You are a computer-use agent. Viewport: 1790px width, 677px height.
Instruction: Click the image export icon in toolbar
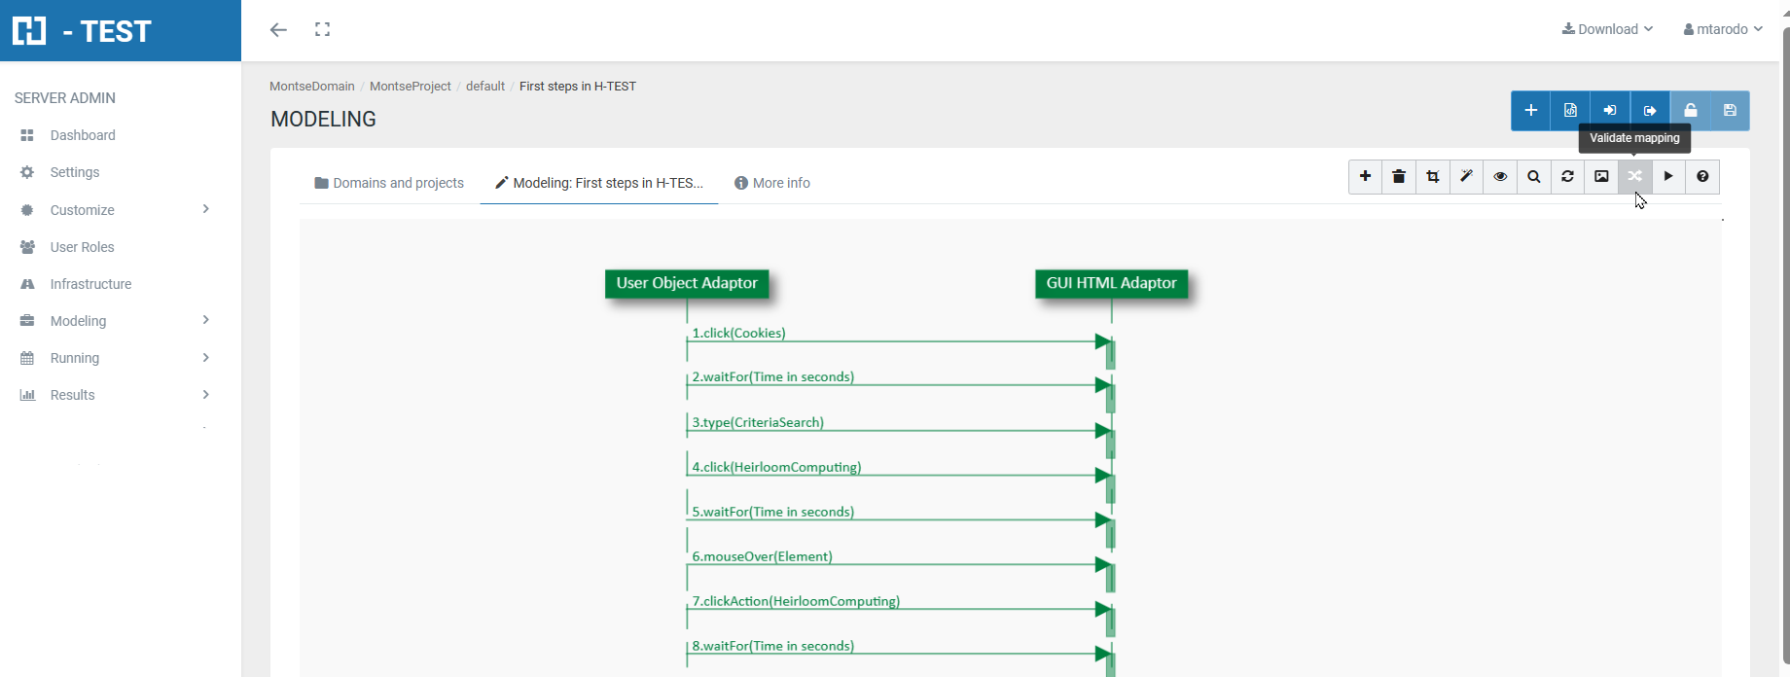[1601, 177]
